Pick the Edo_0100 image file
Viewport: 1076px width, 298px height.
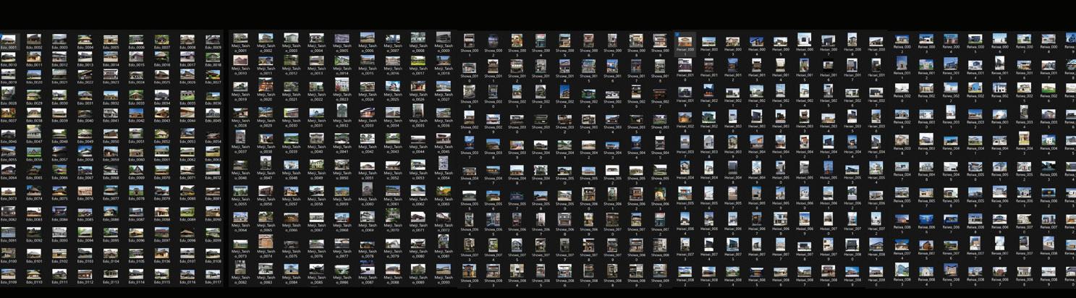[x=9, y=253]
